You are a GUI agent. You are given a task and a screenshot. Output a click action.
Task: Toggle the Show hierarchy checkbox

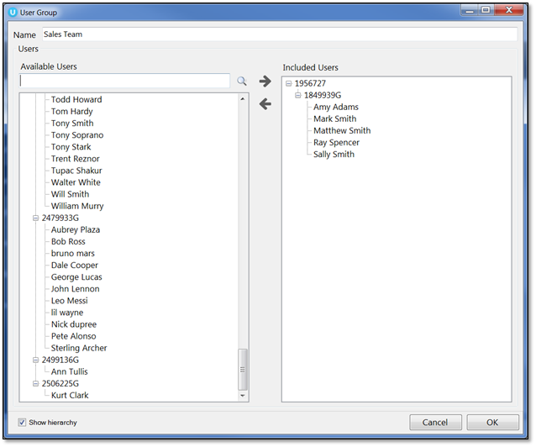tap(22, 422)
